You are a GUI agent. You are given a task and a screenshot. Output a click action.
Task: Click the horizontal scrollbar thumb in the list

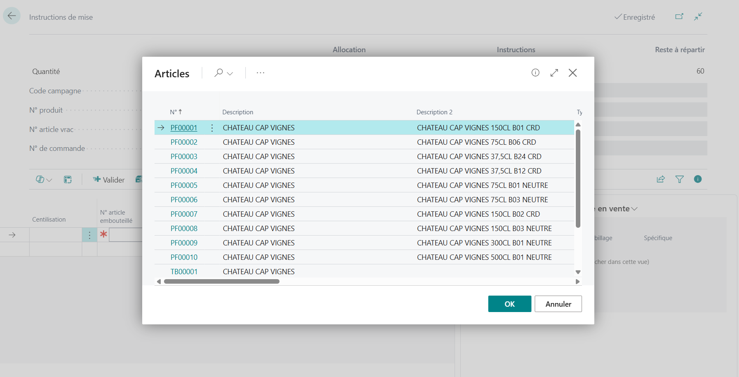click(x=222, y=282)
